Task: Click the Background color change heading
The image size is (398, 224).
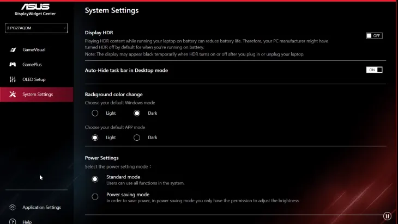Action: point(114,95)
